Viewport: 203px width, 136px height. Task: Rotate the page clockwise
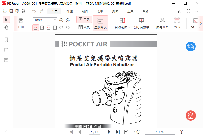tap(61, 27)
